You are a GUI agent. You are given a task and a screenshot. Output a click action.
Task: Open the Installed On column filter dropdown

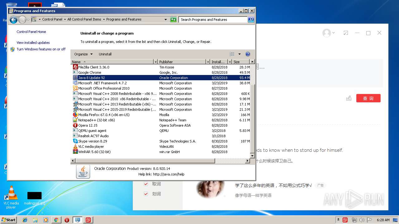click(230, 62)
